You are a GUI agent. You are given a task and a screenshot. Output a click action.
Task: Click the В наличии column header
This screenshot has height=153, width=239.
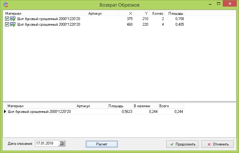[146, 106]
